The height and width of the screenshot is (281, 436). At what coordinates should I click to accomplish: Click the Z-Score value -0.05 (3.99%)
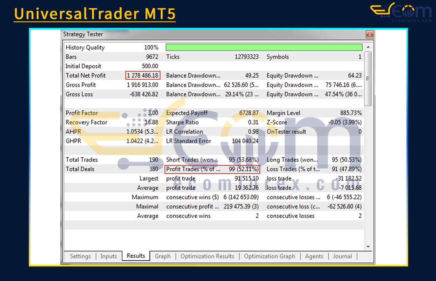(345, 122)
